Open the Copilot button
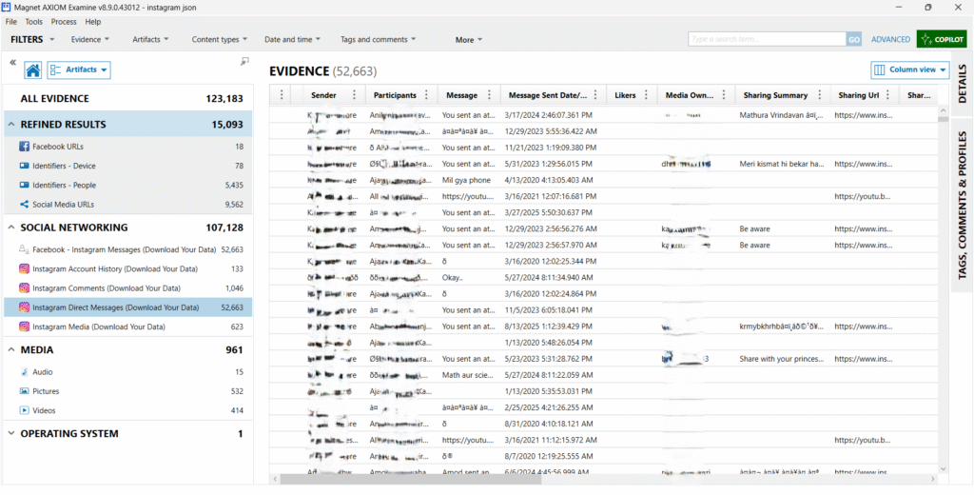 942,39
